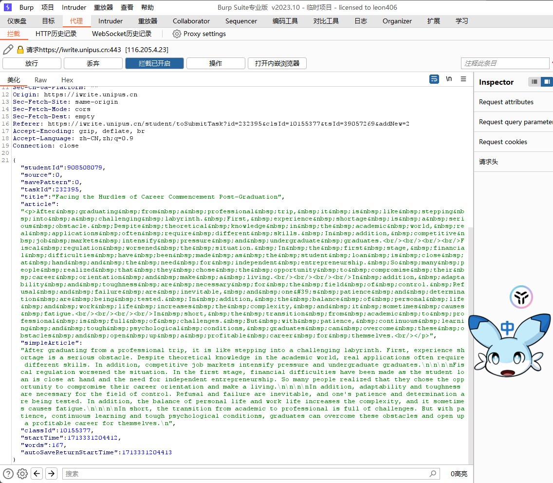
Task: Open search settings gear at bottom left
Action: tap(22, 473)
